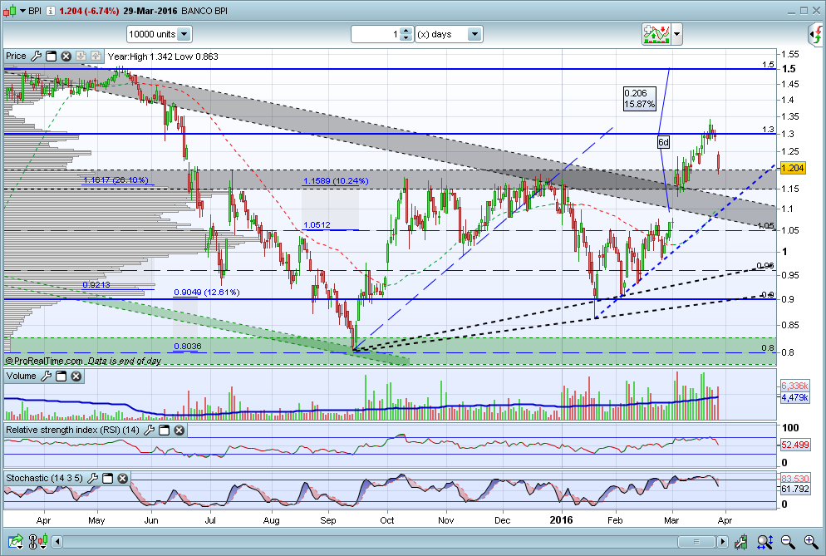Viewport: 826px width, 556px height.
Task: Click the link charts icon
Action: click(38, 541)
